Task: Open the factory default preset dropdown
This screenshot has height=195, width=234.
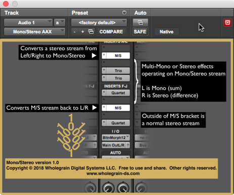Action: coord(99,23)
